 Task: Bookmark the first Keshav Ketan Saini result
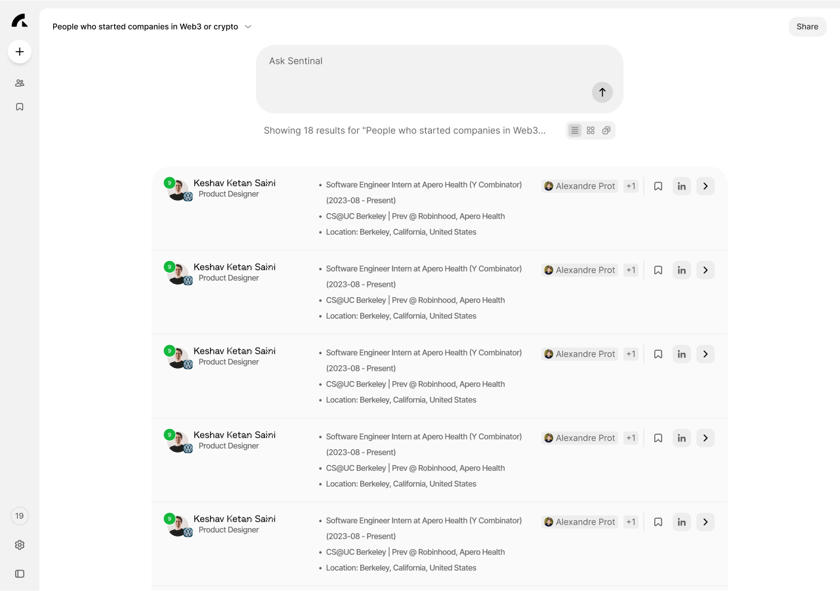pyautogui.click(x=658, y=186)
